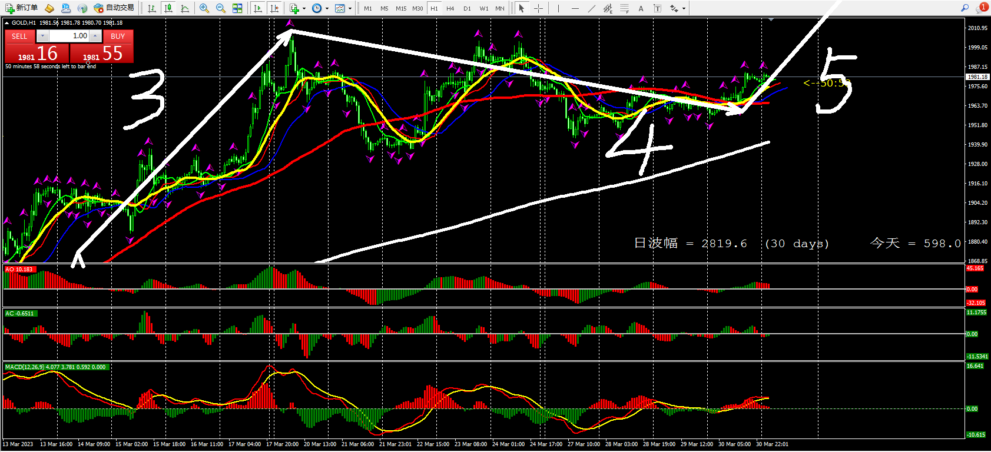Switch to the M15 timeframe
The width and height of the screenshot is (991, 452).
(401, 8)
